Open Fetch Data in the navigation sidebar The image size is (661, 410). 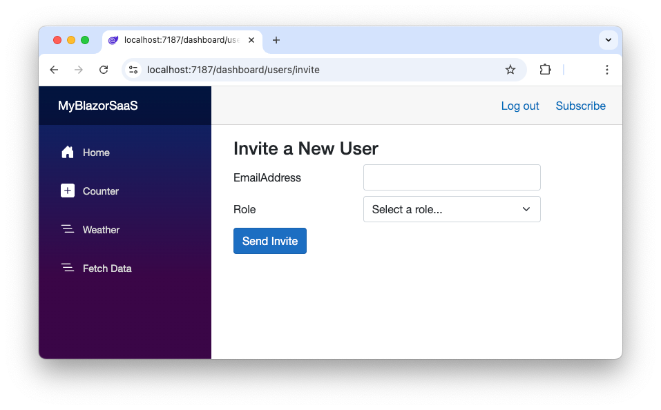107,269
